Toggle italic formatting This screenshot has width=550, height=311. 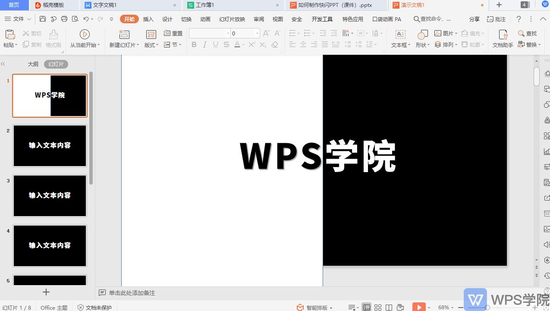coord(204,44)
